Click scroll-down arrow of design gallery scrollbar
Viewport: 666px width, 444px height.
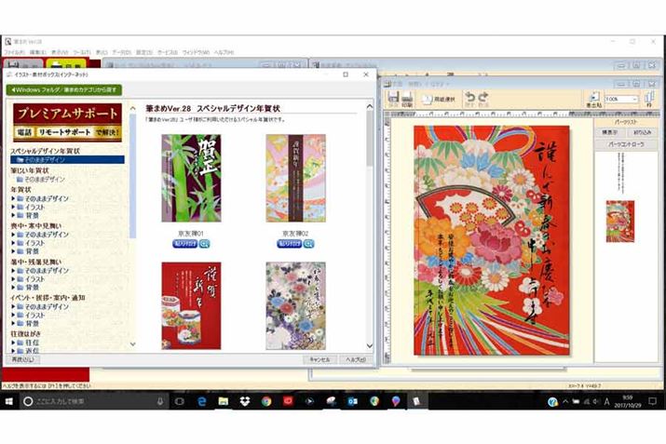[370, 345]
